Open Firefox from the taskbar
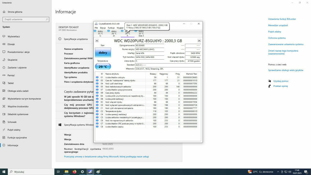 pyautogui.click(x=74, y=172)
